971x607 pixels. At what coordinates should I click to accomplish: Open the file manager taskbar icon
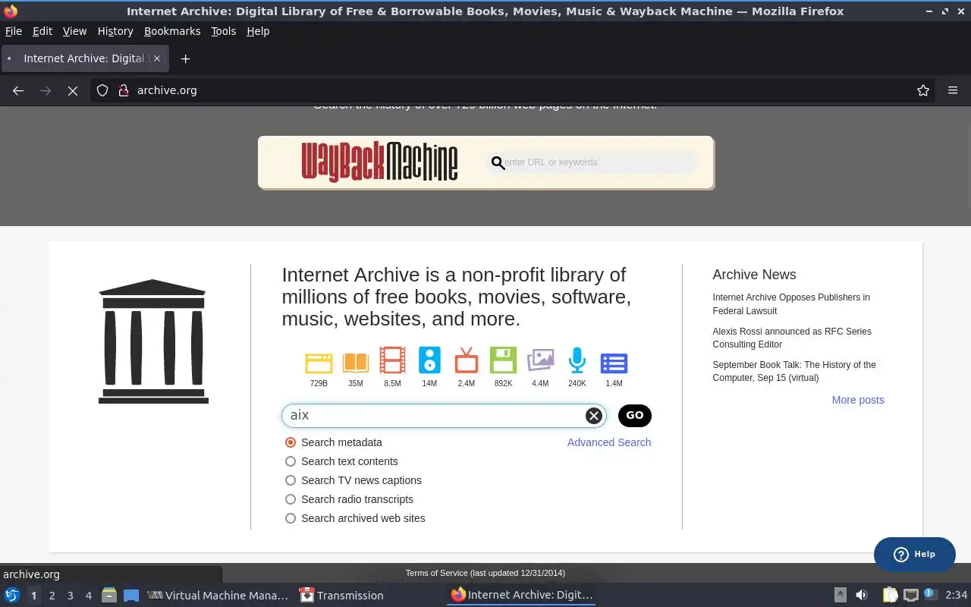pyautogui.click(x=108, y=595)
